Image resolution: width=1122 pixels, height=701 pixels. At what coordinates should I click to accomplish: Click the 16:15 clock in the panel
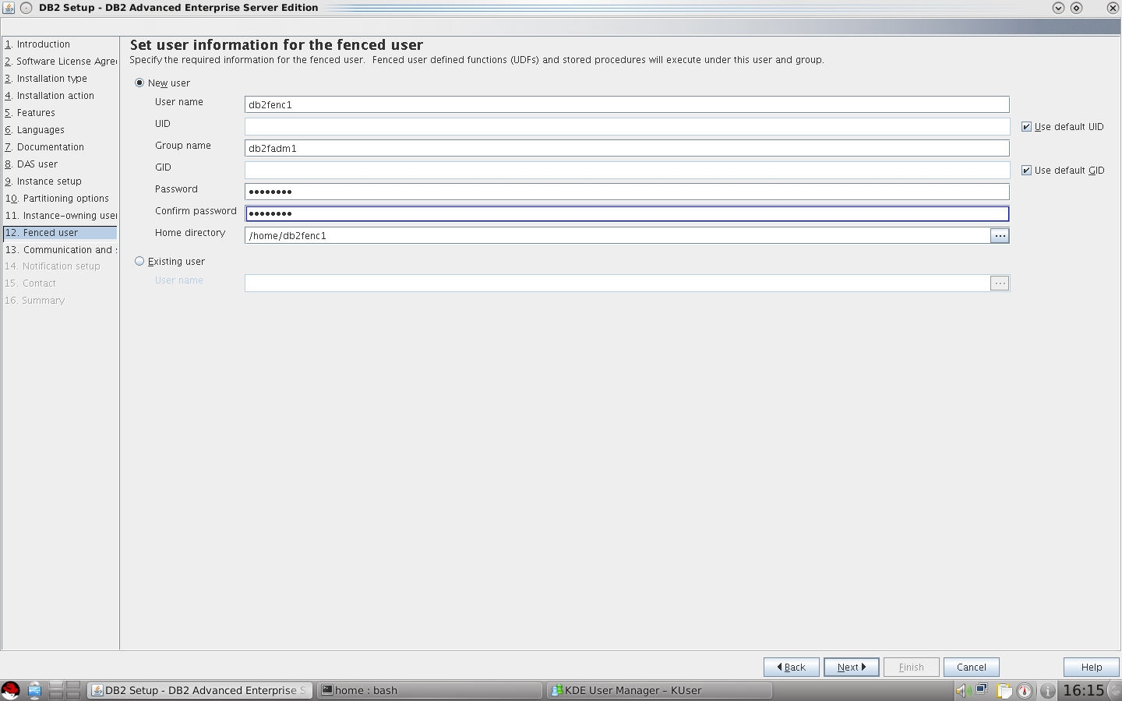[1083, 690]
